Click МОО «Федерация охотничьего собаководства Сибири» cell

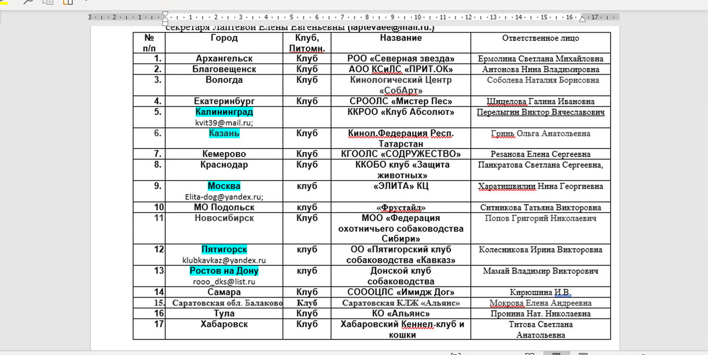click(x=401, y=229)
